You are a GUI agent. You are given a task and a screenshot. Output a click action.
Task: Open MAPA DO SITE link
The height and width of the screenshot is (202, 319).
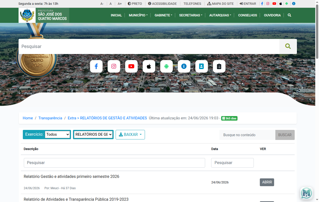tap(220, 4)
